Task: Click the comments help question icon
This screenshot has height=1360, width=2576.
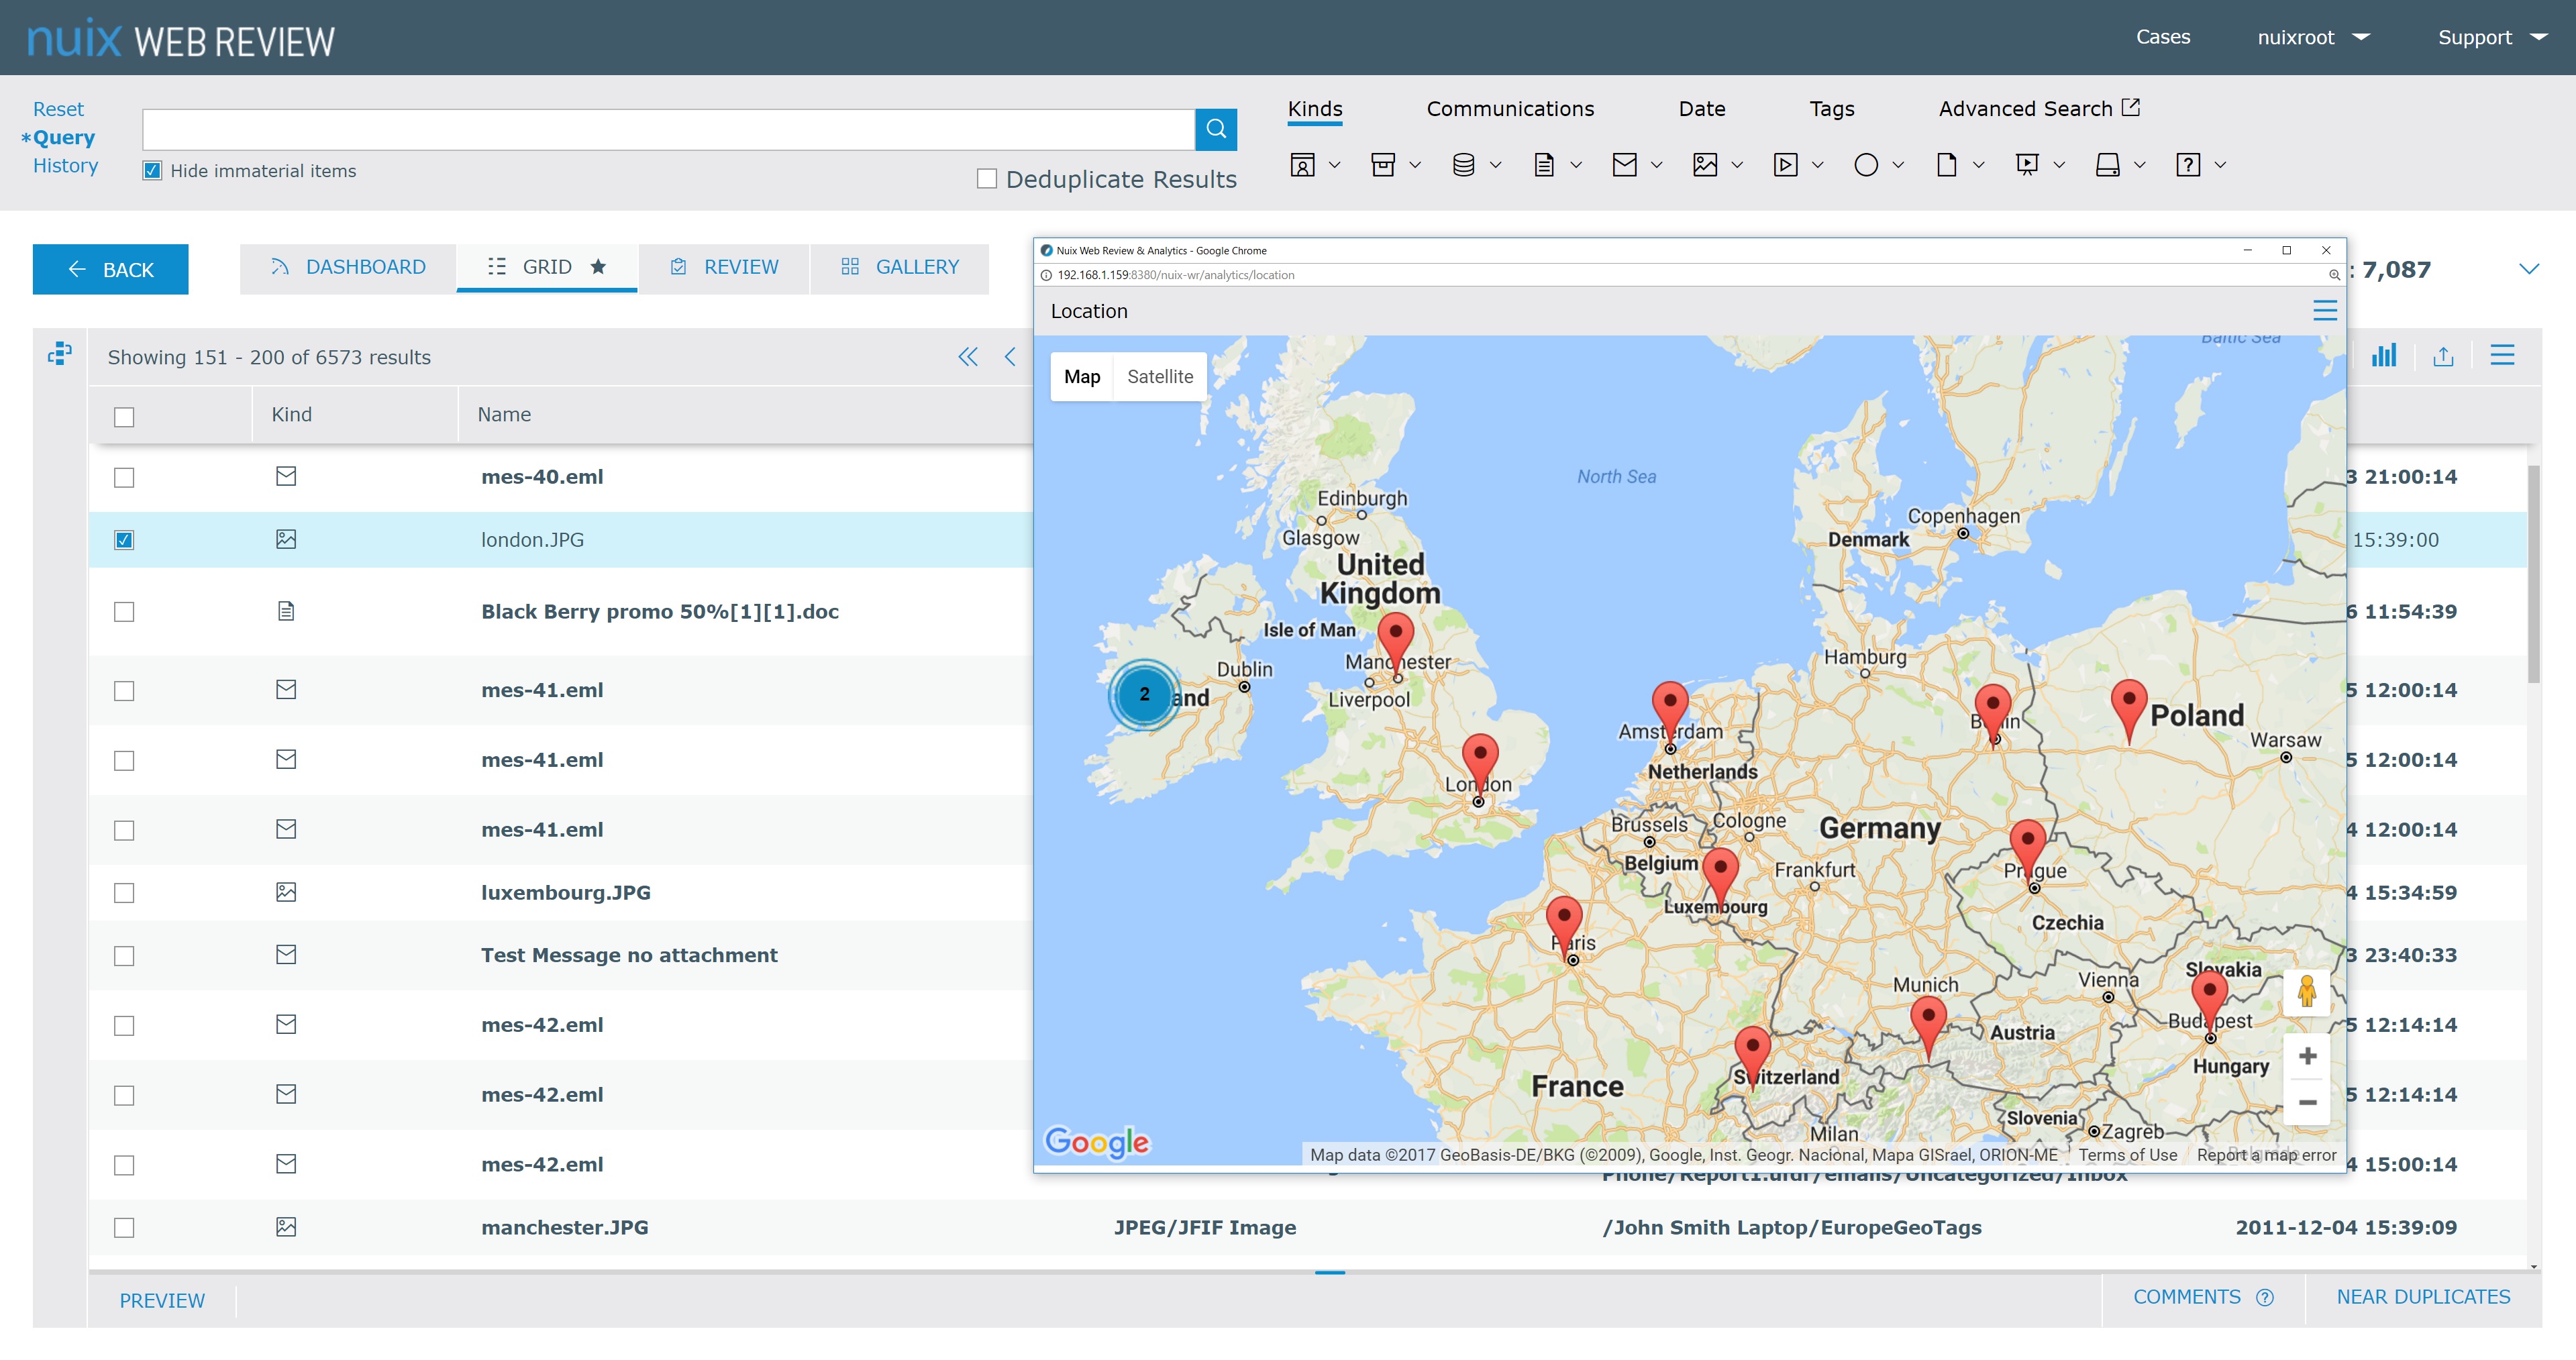Action: tap(2265, 1298)
